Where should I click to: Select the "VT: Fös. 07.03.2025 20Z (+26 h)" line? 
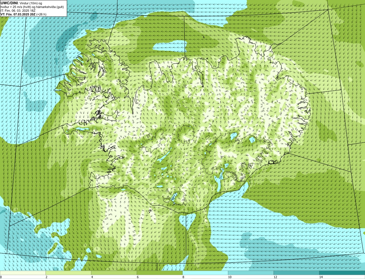click(24, 14)
